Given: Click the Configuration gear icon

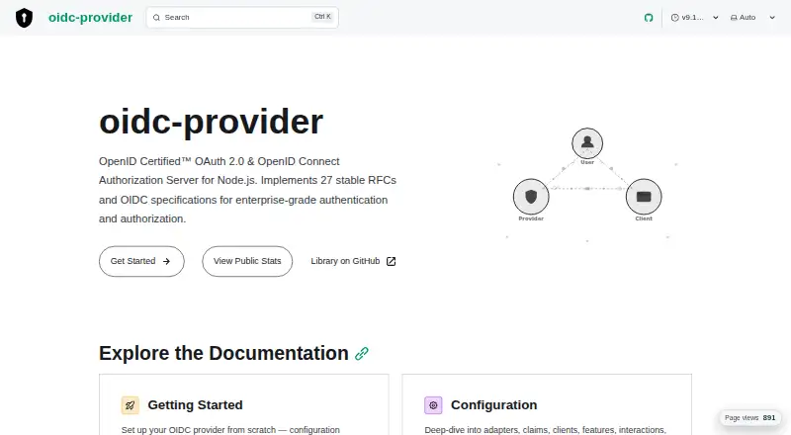Looking at the screenshot, I should 433,405.
